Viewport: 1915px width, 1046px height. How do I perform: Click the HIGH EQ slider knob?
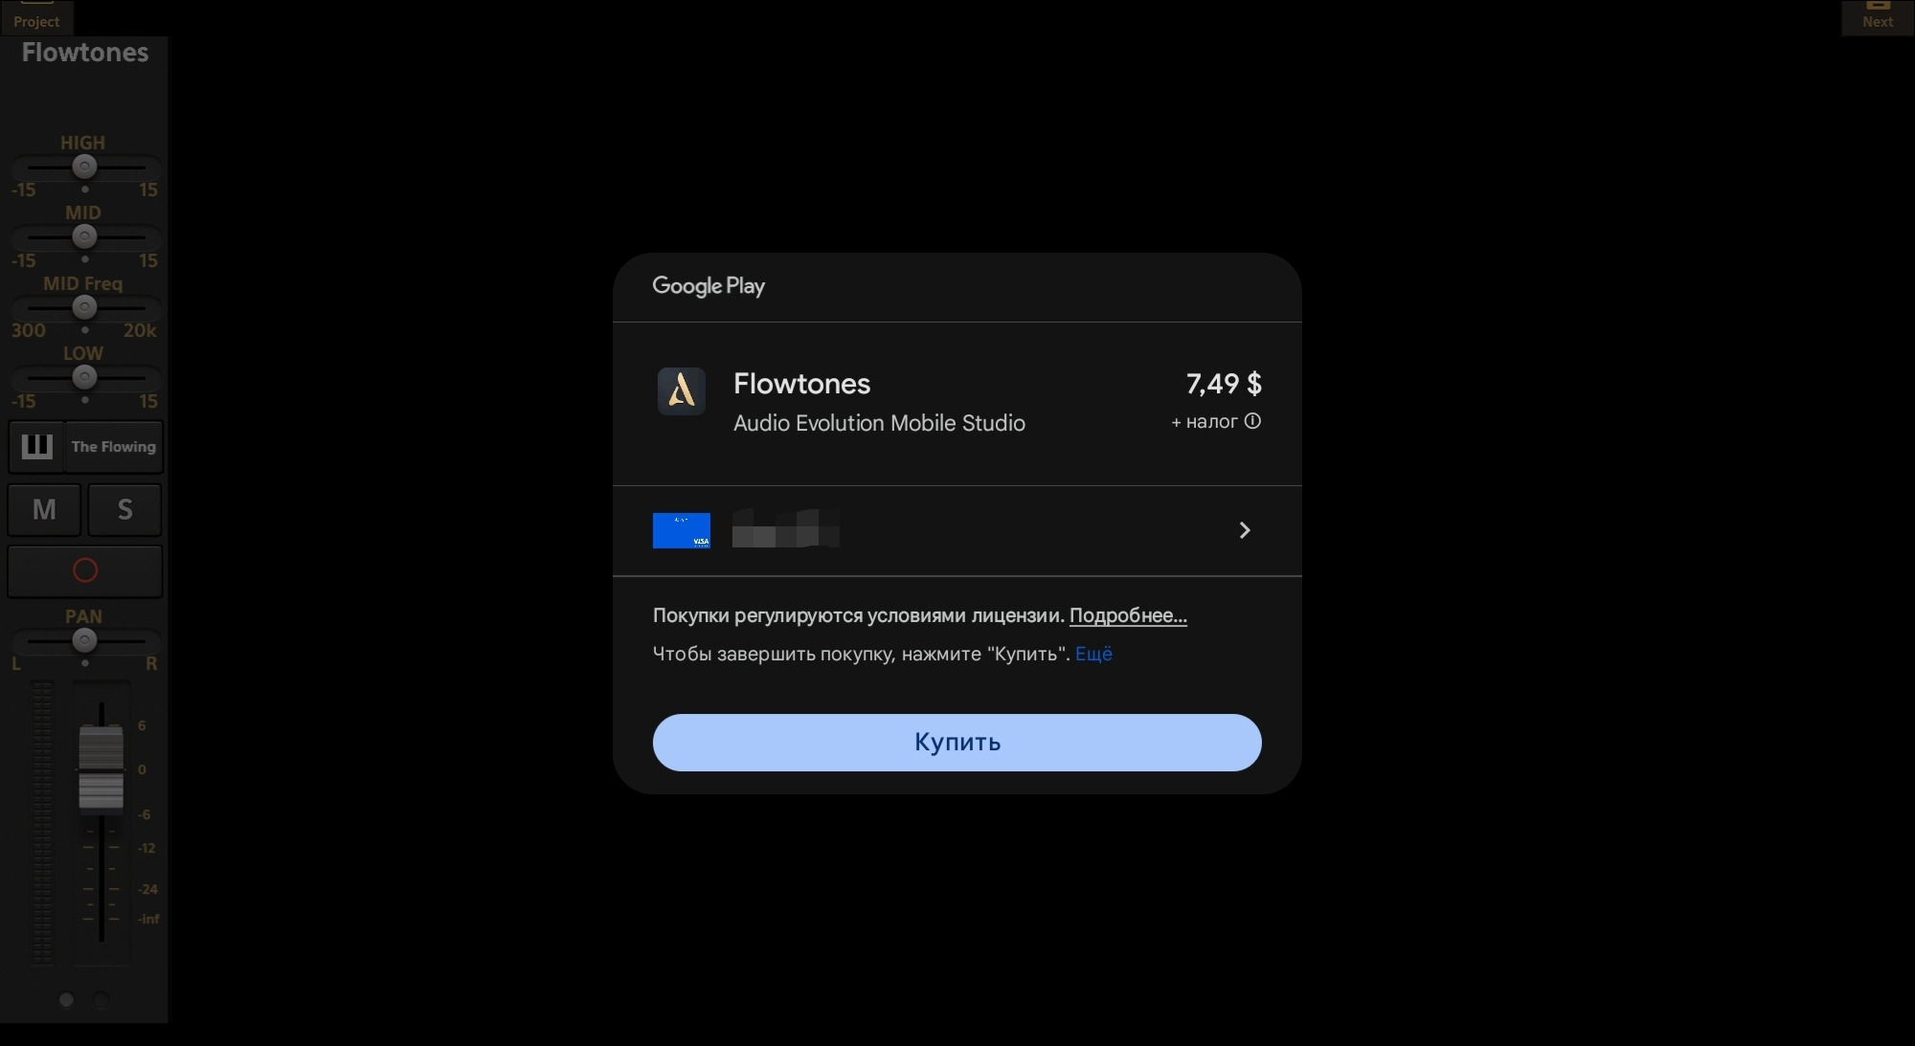pyautogui.click(x=84, y=167)
